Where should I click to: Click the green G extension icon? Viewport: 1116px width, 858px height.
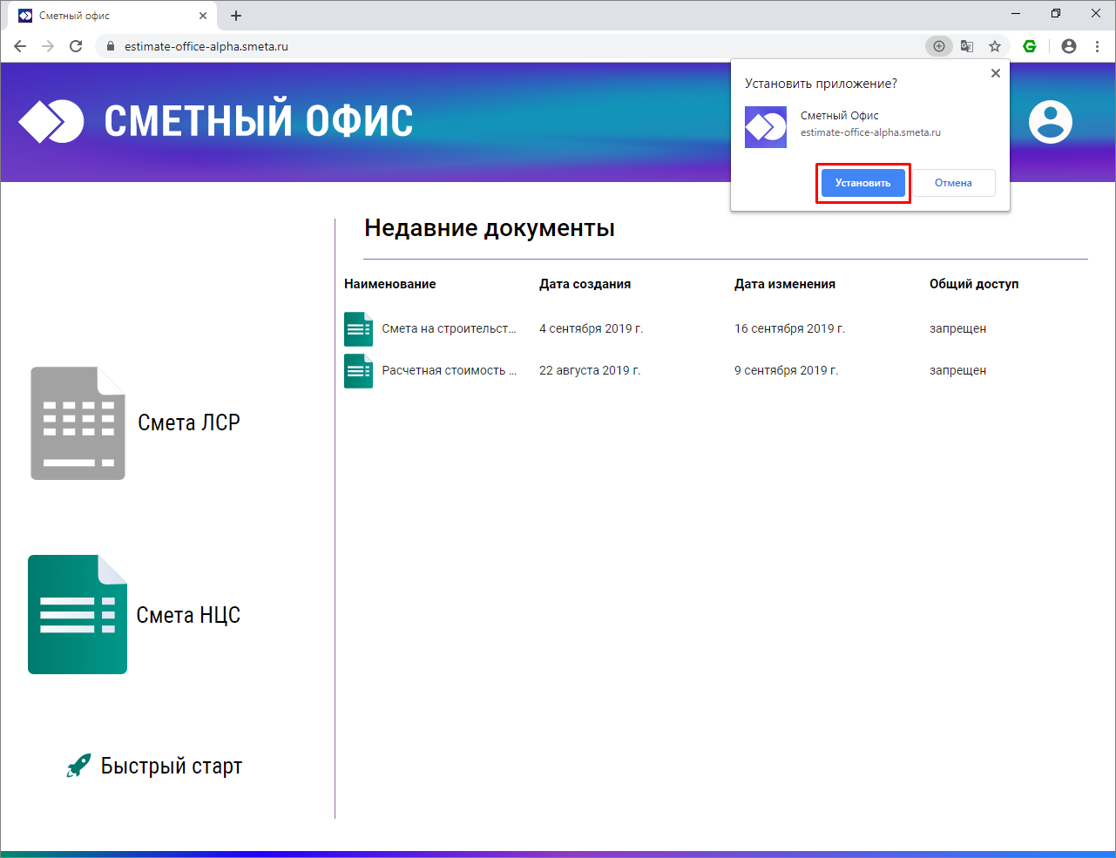pyautogui.click(x=1030, y=46)
